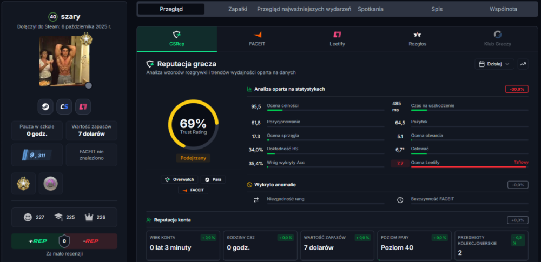Image resolution: width=541 pixels, height=262 pixels.
Task: Click the shield icon beside Reputacja gracza
Action: (x=150, y=64)
